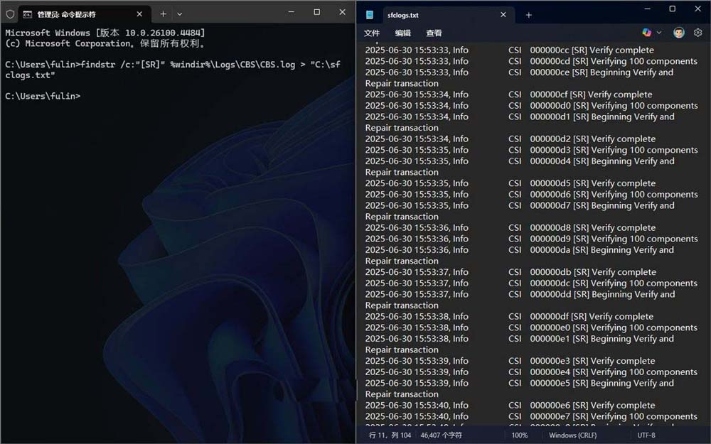This screenshot has width=711, height=444.
Task: Click log line 000000cd Verifying 100 components
Action: 531,61
